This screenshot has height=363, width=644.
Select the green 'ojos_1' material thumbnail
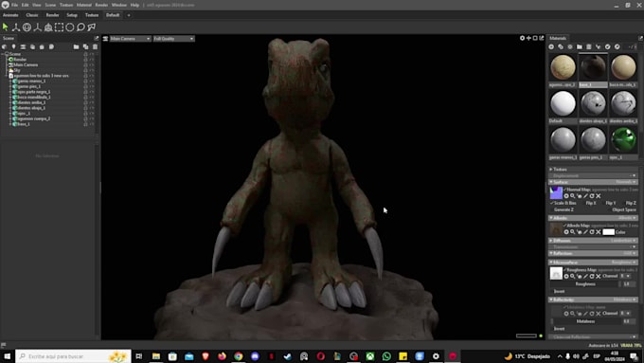coord(623,139)
